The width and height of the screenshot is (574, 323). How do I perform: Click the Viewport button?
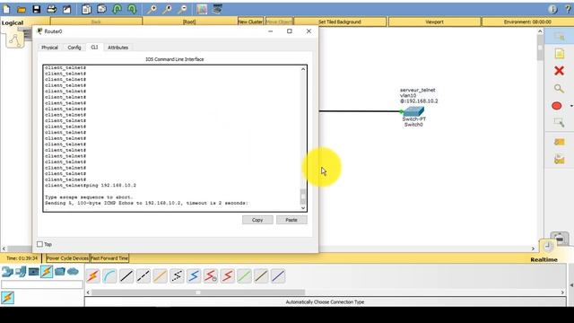tap(434, 22)
